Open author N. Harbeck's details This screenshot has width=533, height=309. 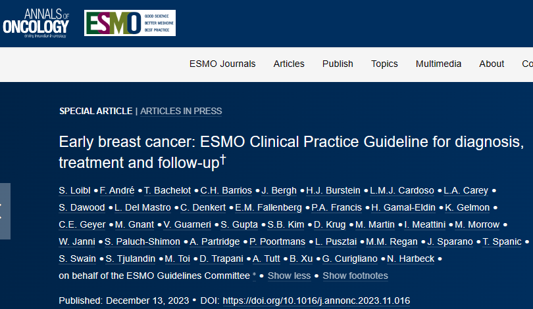[411, 259]
